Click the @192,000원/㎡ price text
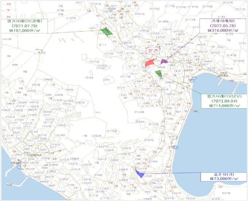248x201 pixels. tap(24, 31)
